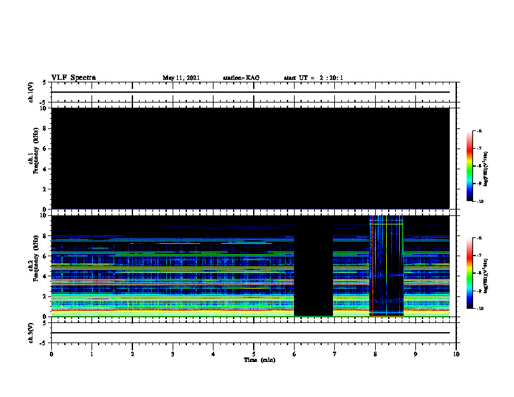Click the ch.2 color scale bar
Screen dimensions: 514x397
pos(469,273)
